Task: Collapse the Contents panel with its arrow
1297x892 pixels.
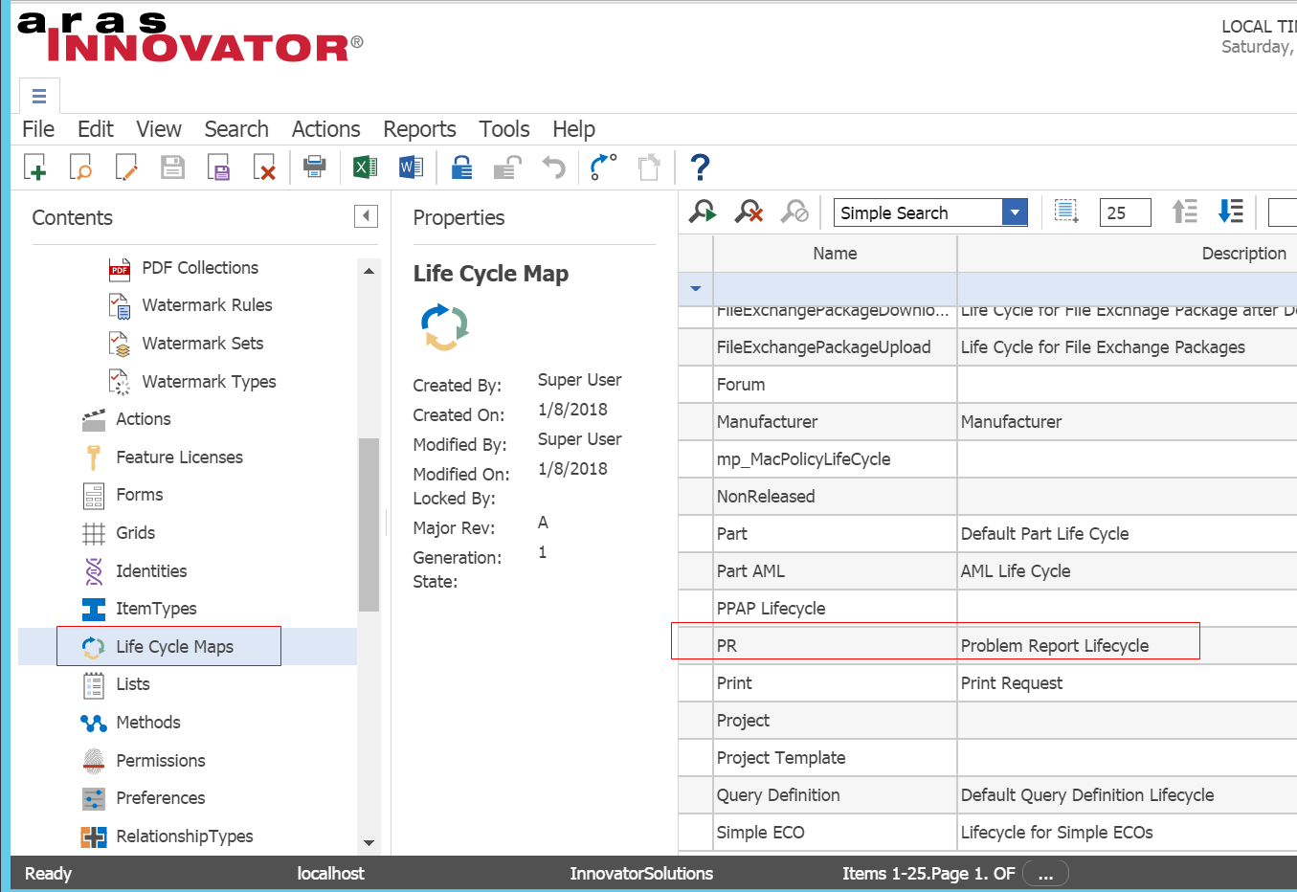Action: [365, 216]
